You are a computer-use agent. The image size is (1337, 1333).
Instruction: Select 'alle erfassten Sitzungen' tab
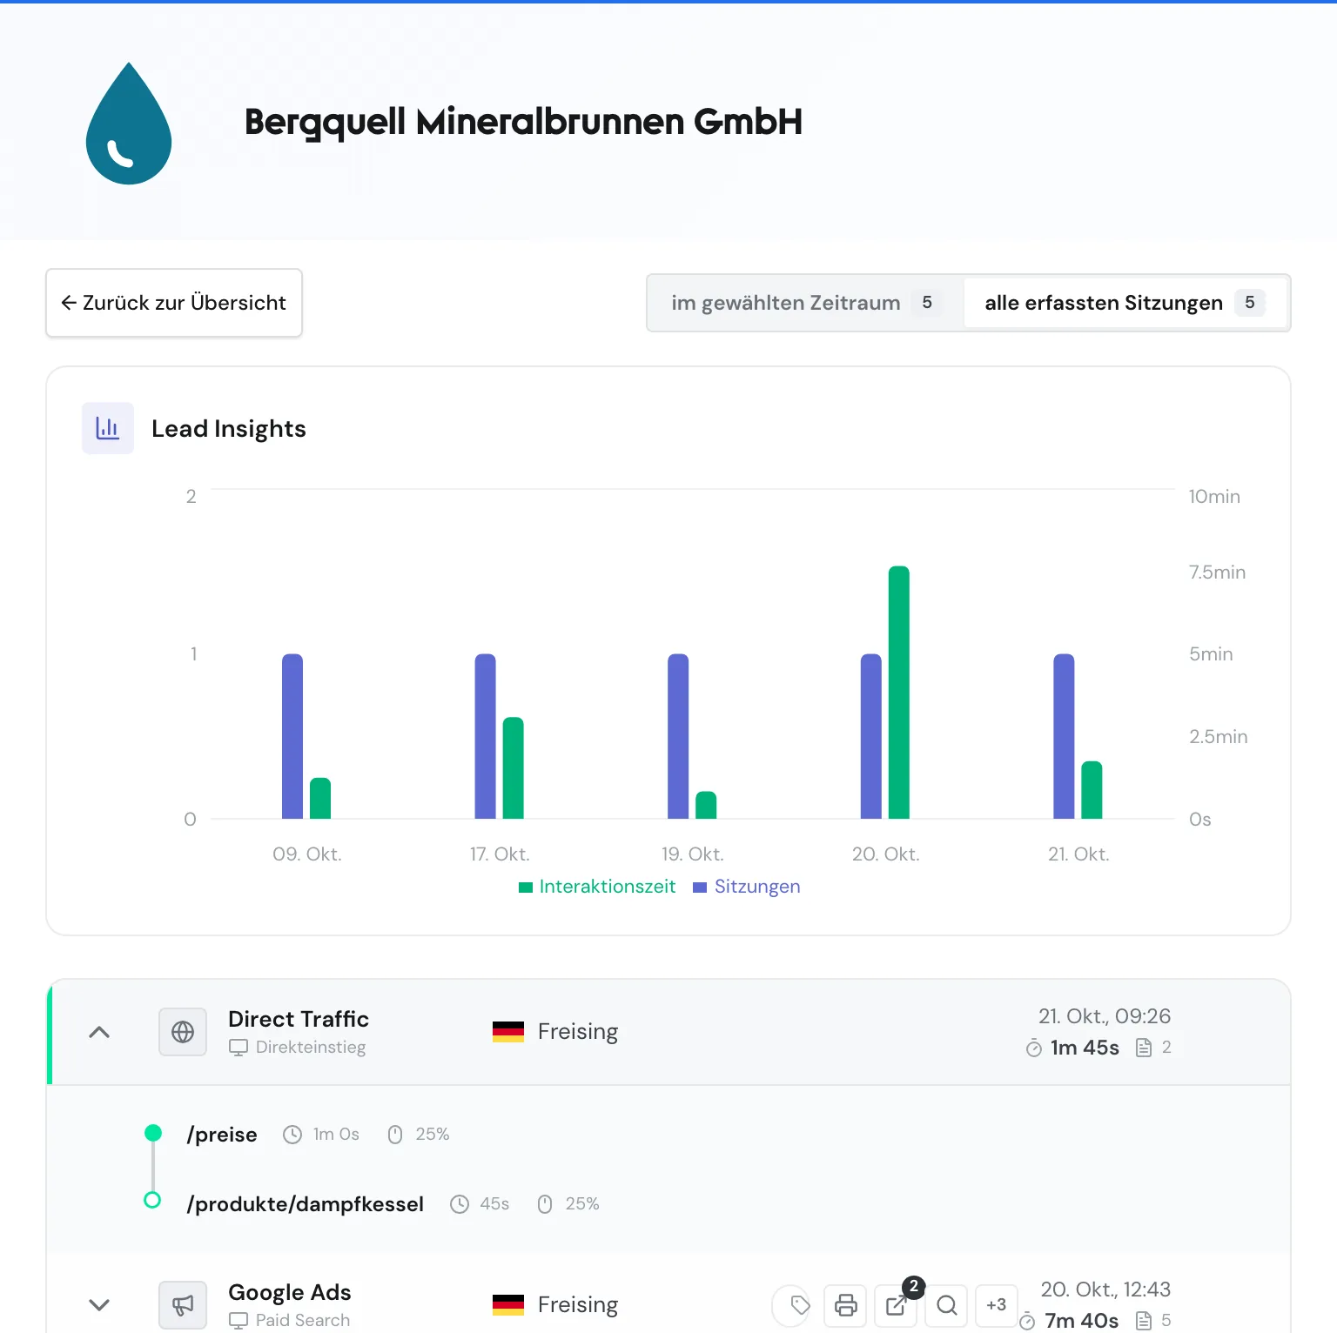pos(1125,303)
